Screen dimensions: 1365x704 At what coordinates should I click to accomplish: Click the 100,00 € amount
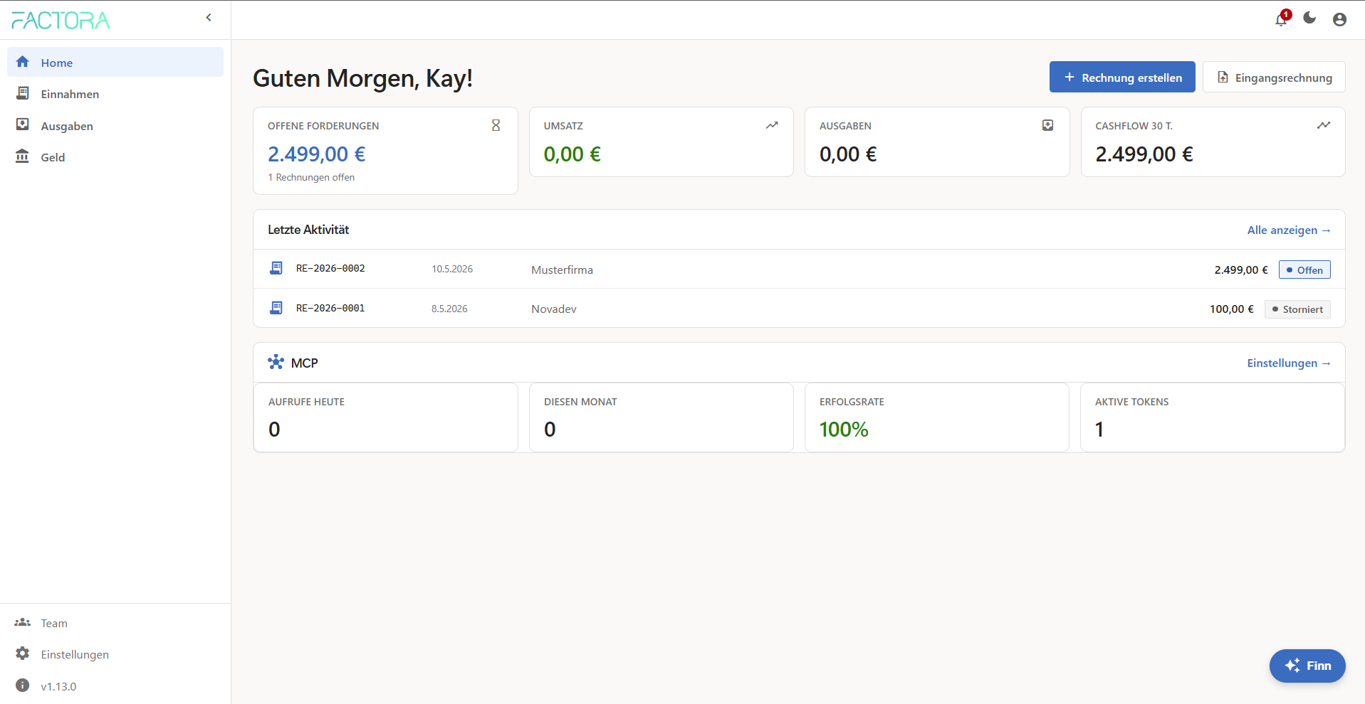1232,309
